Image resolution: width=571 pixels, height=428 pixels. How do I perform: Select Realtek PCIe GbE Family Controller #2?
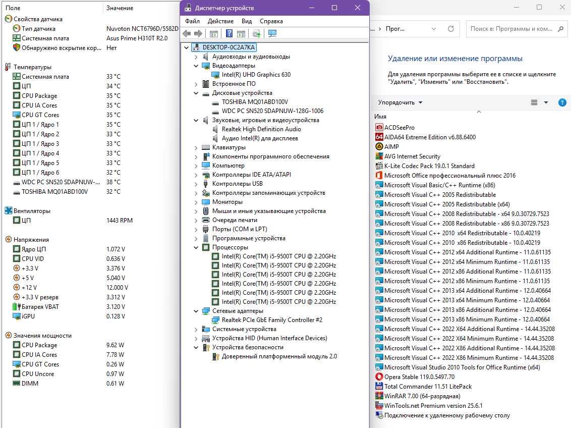point(272,320)
